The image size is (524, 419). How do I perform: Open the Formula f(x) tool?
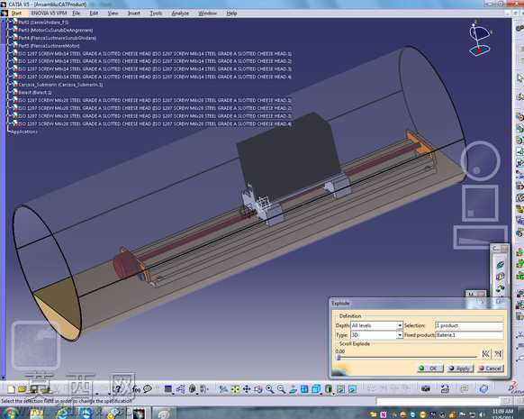click(x=136, y=389)
